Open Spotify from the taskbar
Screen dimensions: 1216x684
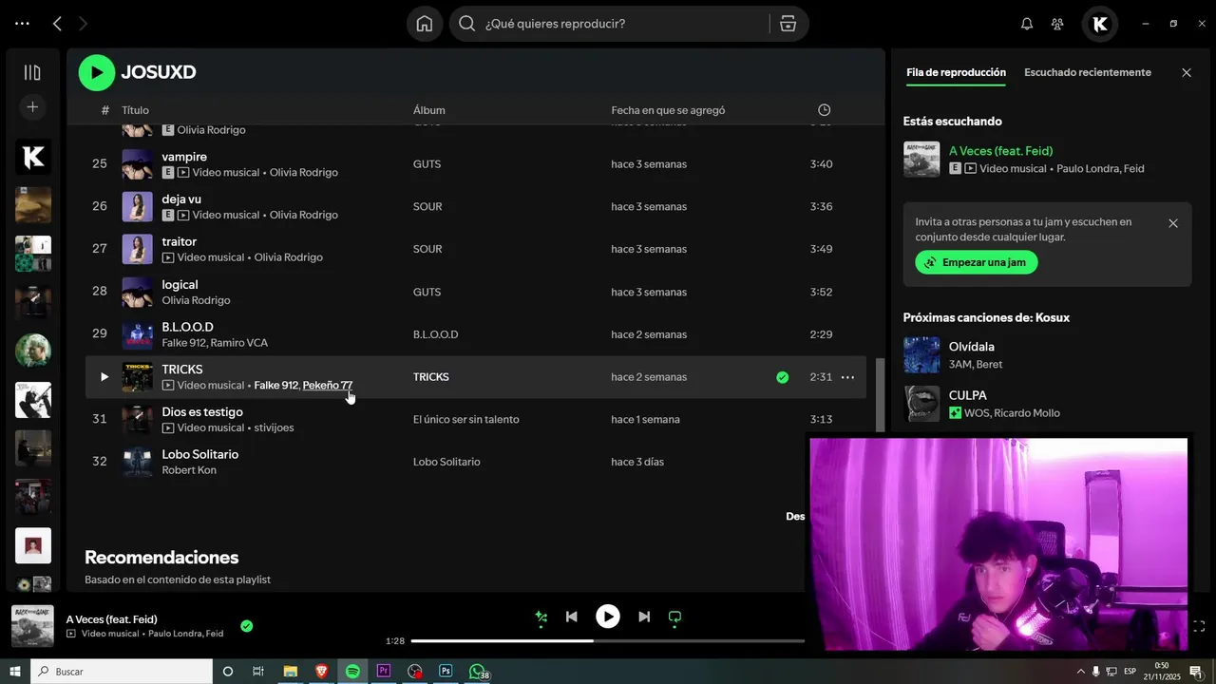(352, 672)
